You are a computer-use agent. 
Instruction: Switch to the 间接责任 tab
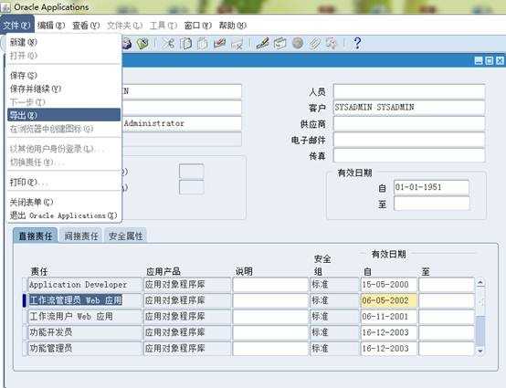[80, 236]
